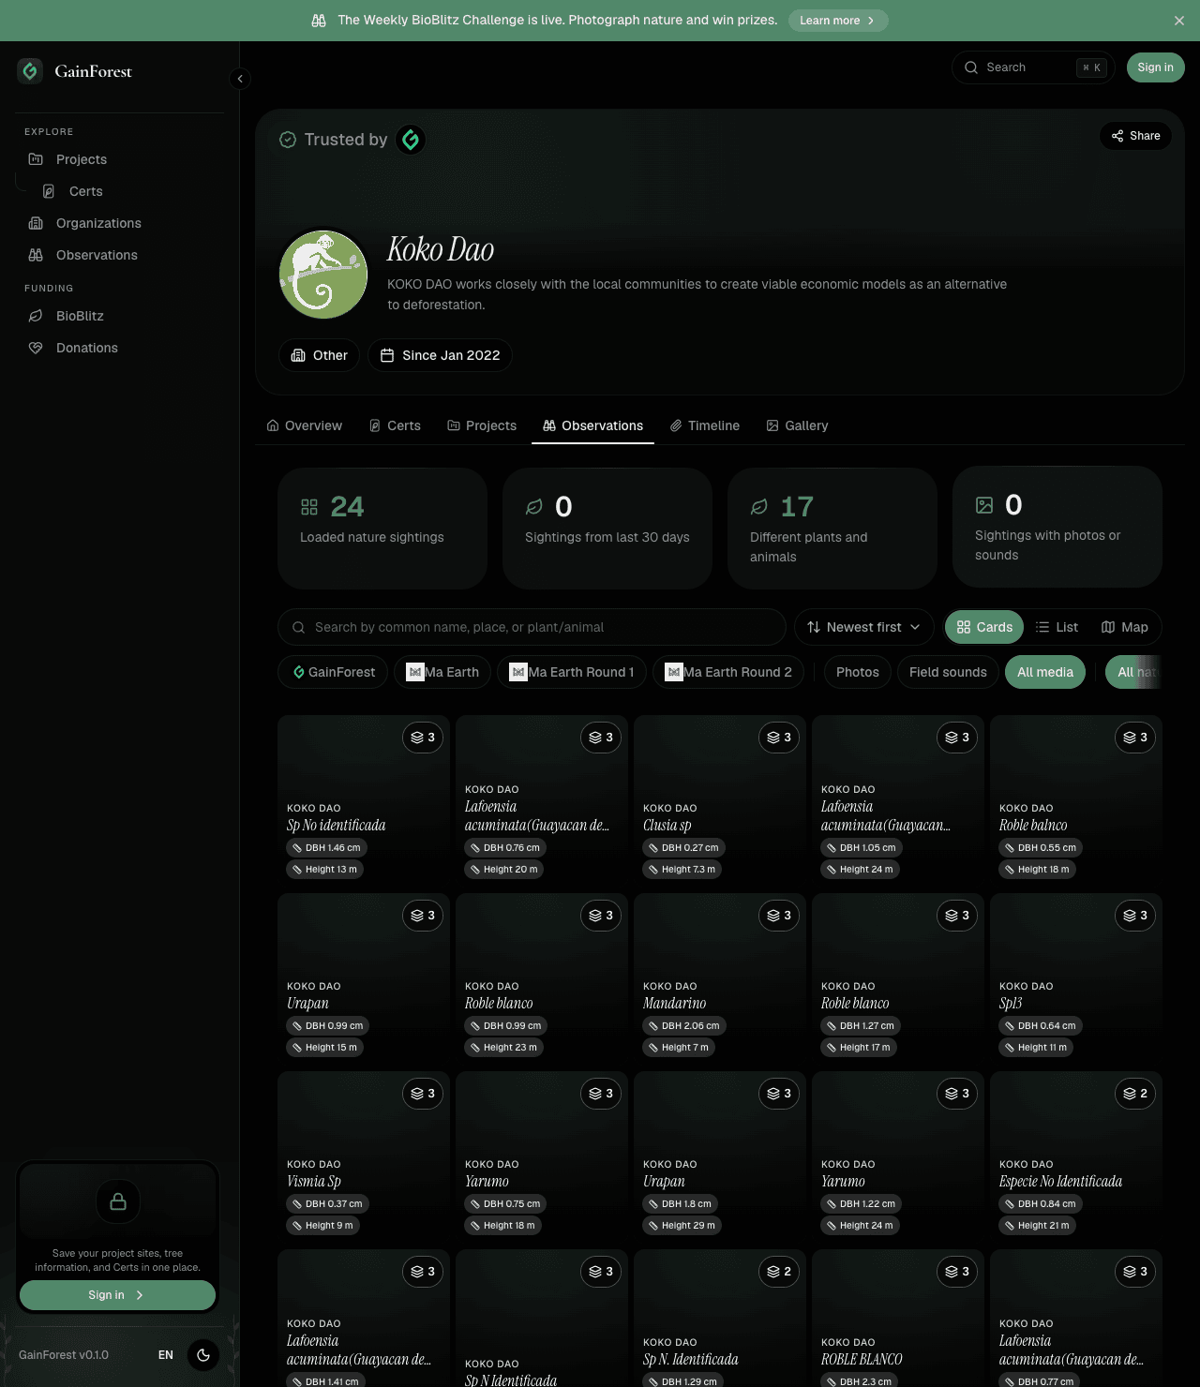Switch to the Certs tab
1200x1387 pixels.
click(x=395, y=425)
